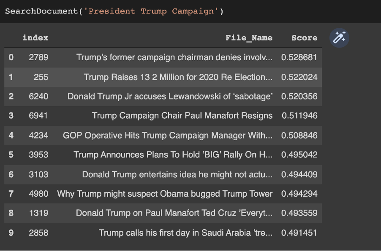381x251 pixels.
Task: Select the 'Trump's former campaign chairman denies' row
Action: tap(174, 57)
